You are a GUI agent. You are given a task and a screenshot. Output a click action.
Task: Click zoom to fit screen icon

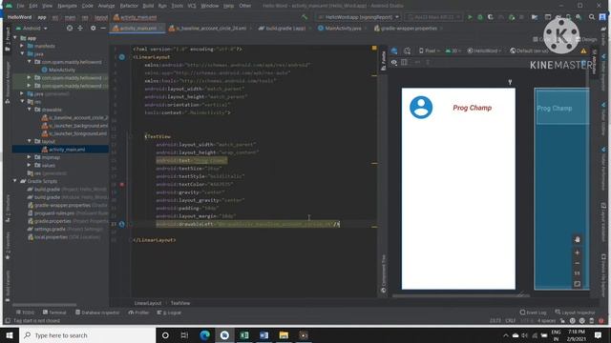[x=577, y=284]
